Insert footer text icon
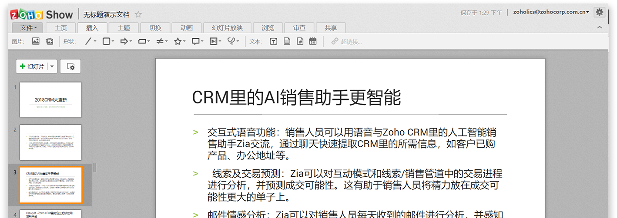 pos(287,41)
